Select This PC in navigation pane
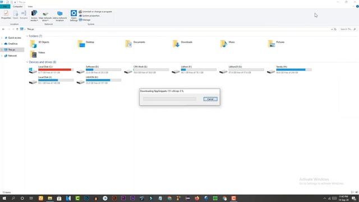The image size is (359, 202). 12,50
